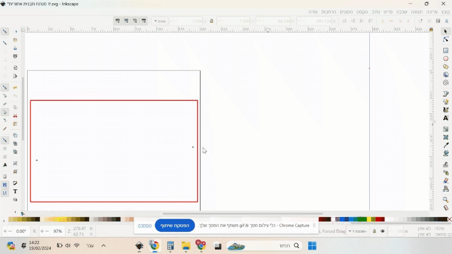The image size is (452, 254).
Task: Click the blue 'הפסקת שיתוף' stop sharing button
Action: point(174,226)
